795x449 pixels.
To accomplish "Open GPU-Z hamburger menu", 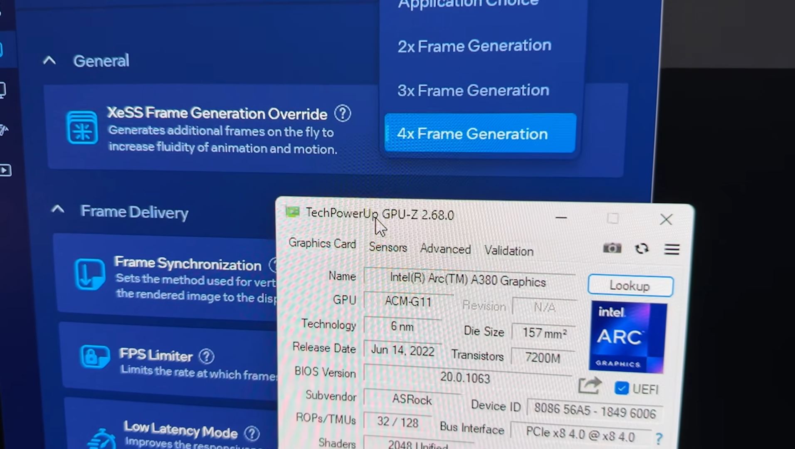I will (x=672, y=249).
